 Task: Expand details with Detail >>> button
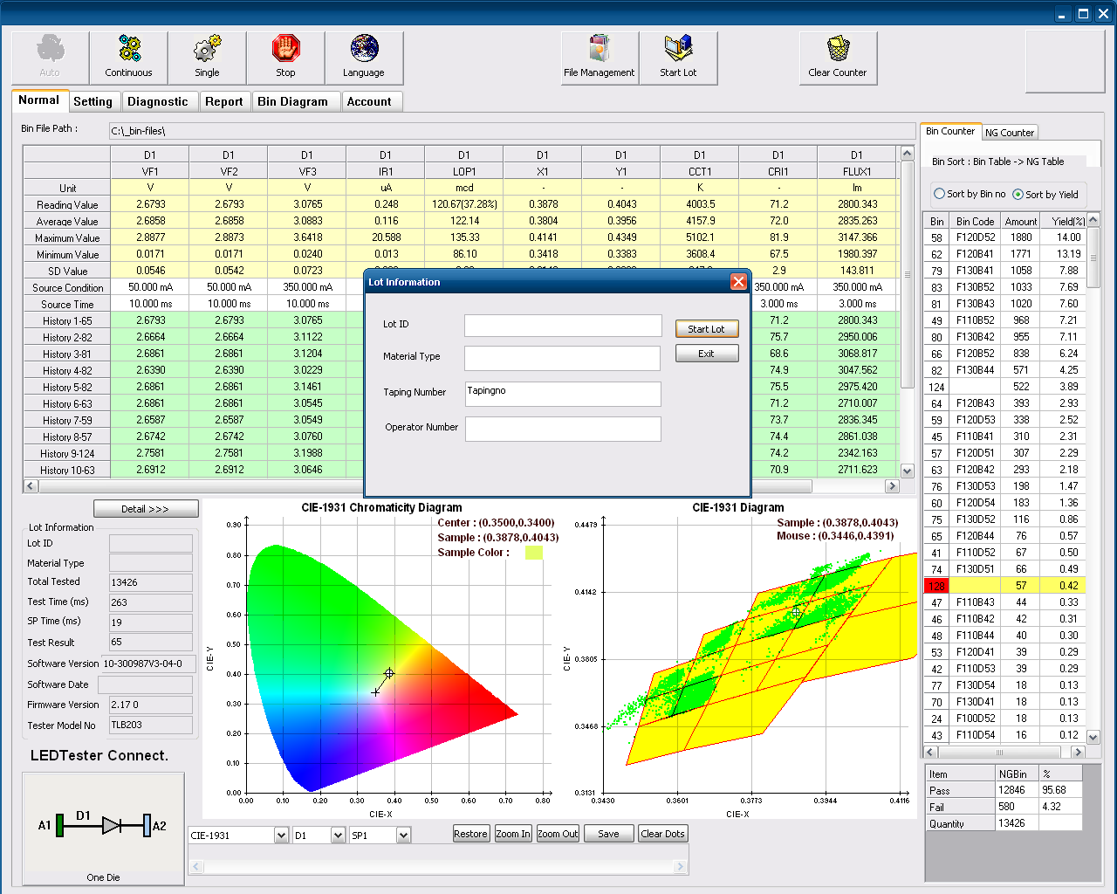[x=146, y=509]
